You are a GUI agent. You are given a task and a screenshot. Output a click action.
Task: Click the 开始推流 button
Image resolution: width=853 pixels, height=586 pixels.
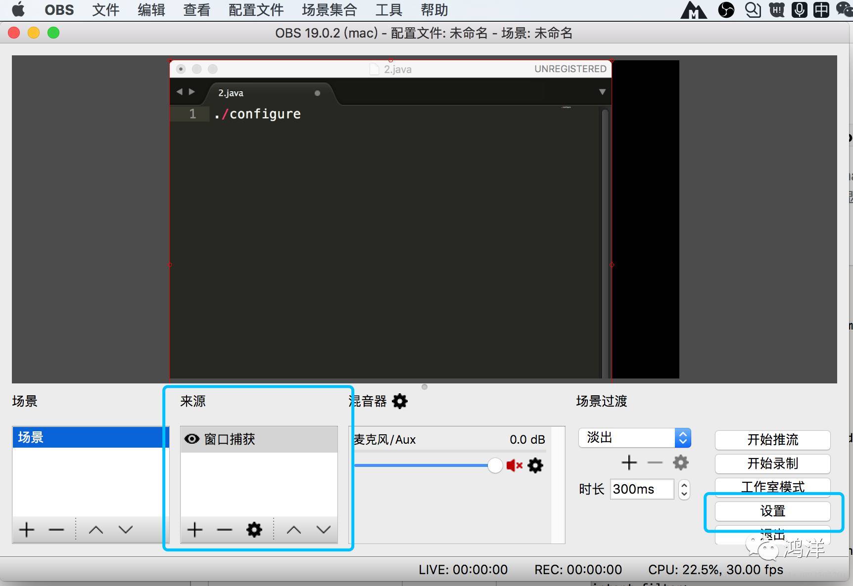773,440
